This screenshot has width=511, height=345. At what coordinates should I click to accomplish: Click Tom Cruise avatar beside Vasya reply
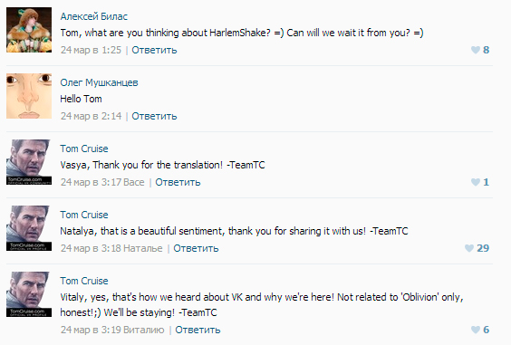(29, 162)
